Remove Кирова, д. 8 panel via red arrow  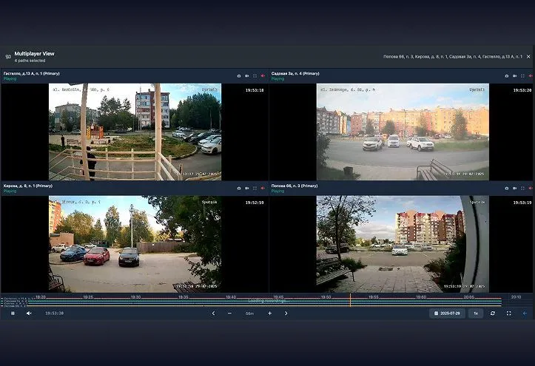point(263,188)
